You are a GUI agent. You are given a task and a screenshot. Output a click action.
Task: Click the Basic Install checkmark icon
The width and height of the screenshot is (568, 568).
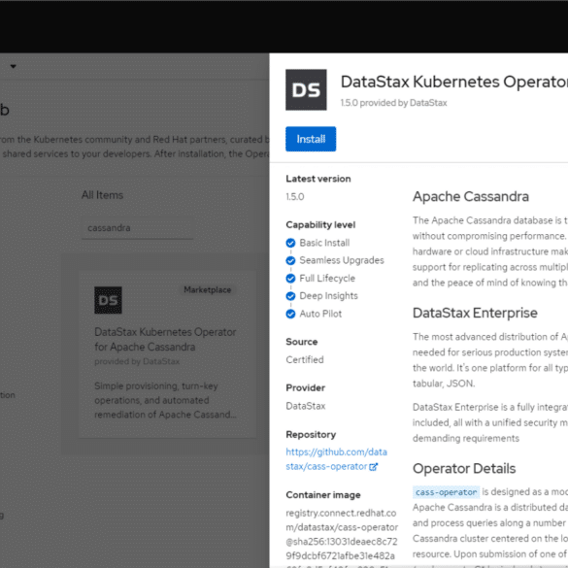pos(290,243)
